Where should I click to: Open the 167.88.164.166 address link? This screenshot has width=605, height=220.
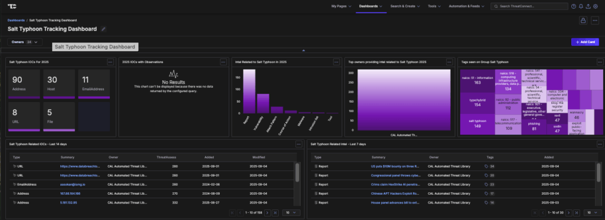point(70,193)
